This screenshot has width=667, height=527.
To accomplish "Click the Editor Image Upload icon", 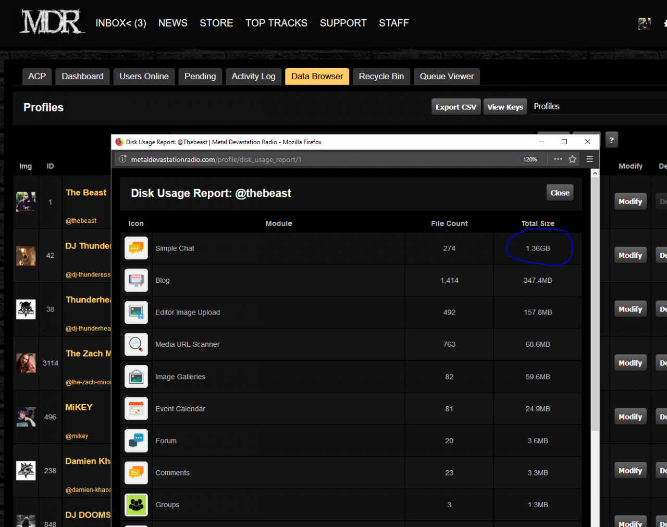I will click(136, 312).
